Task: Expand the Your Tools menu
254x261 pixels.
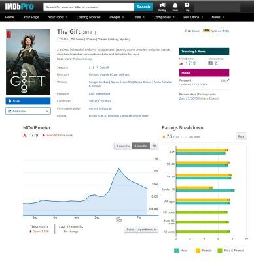Action: [x=58, y=17]
